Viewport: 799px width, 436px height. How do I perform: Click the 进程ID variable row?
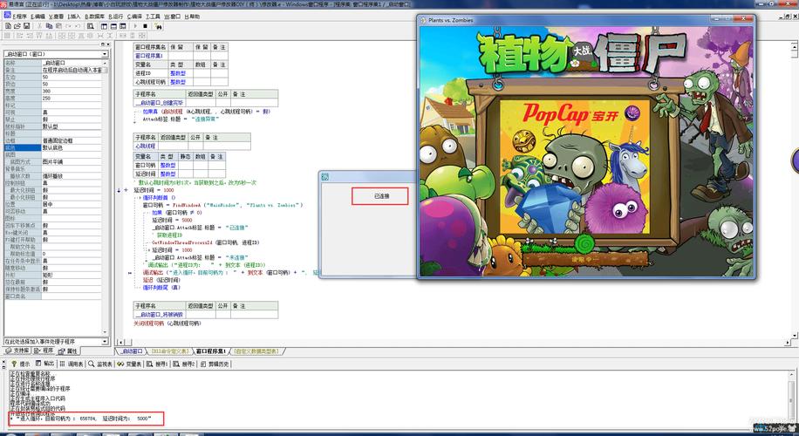pyautogui.click(x=181, y=73)
